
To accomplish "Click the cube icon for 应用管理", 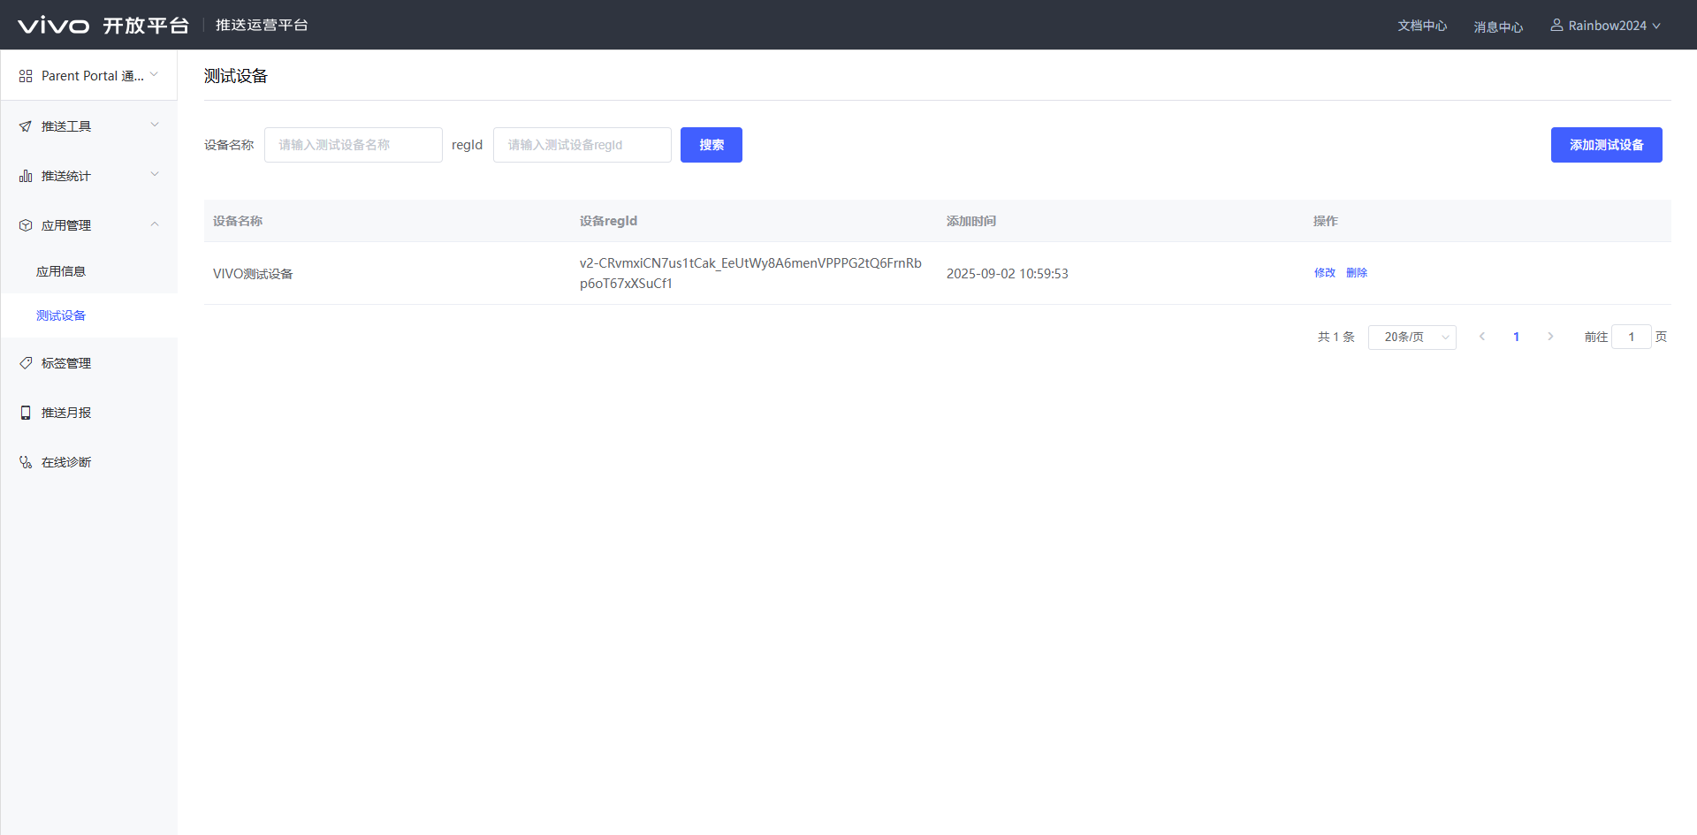I will point(26,225).
